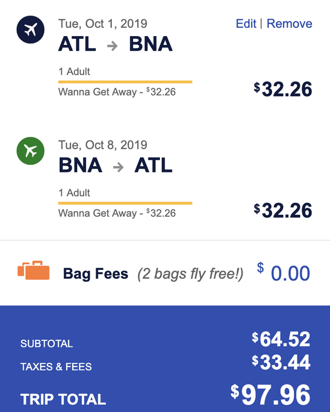Click the orange luggage bag fees icon
Screen dimensions: 330x412
click(x=34, y=271)
